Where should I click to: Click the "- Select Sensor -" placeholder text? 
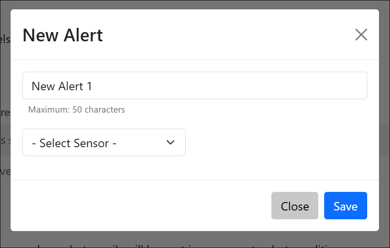click(74, 143)
